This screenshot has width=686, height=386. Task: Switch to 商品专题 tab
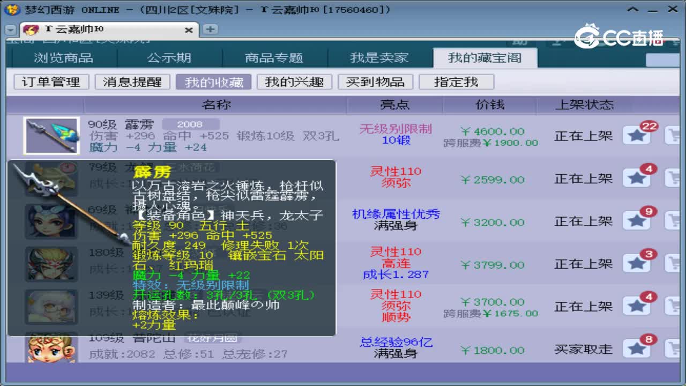coord(274,58)
